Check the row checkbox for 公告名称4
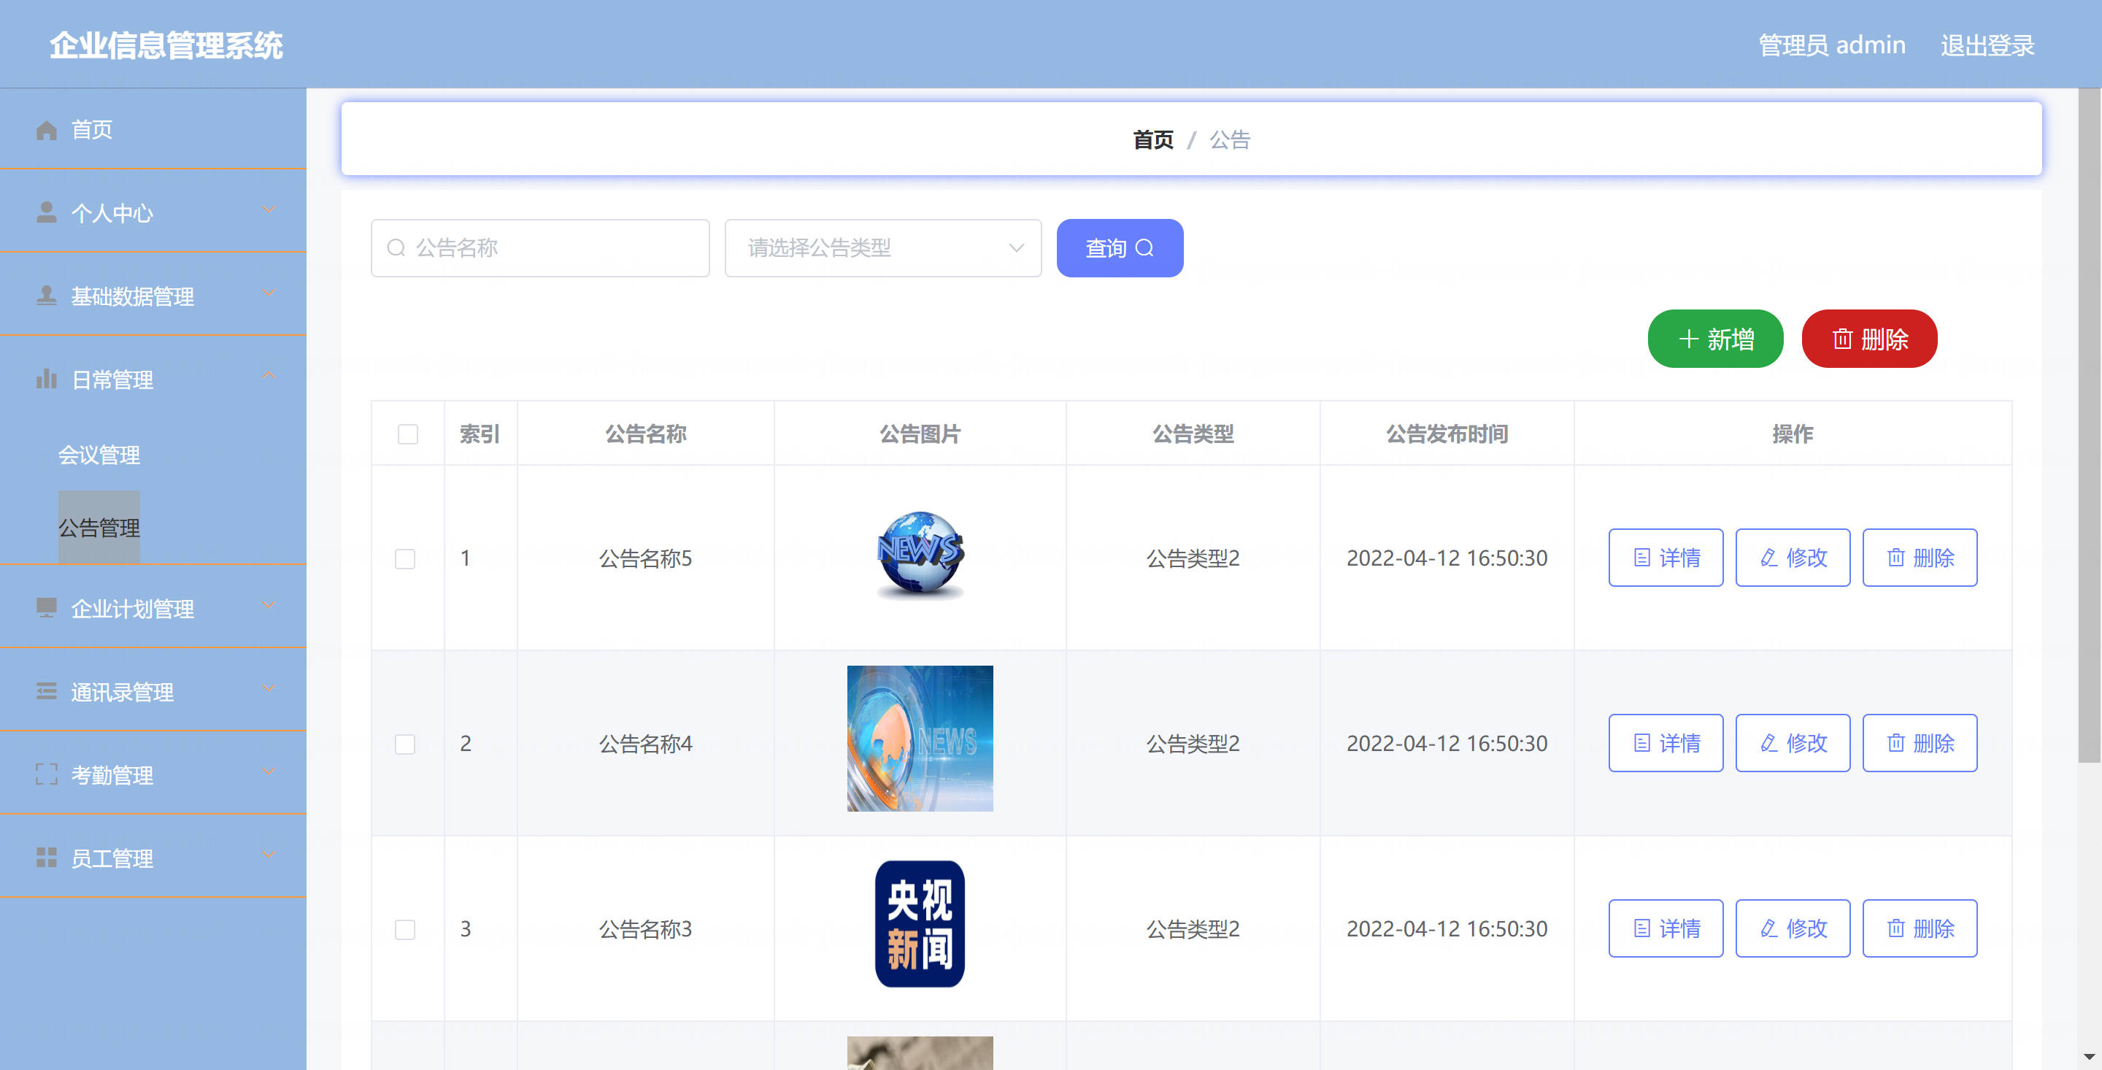 pos(406,744)
